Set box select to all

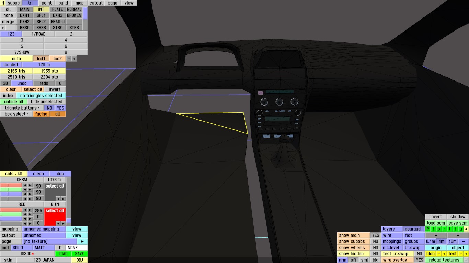58,114
